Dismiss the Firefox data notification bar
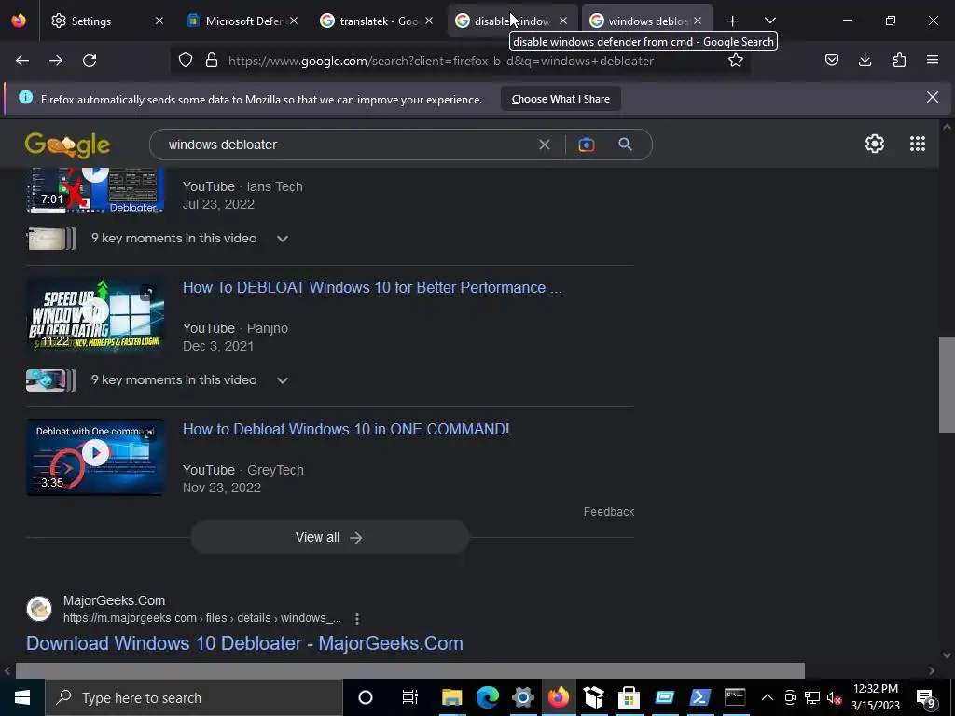Screen dimensions: 955x716 coord(932,97)
